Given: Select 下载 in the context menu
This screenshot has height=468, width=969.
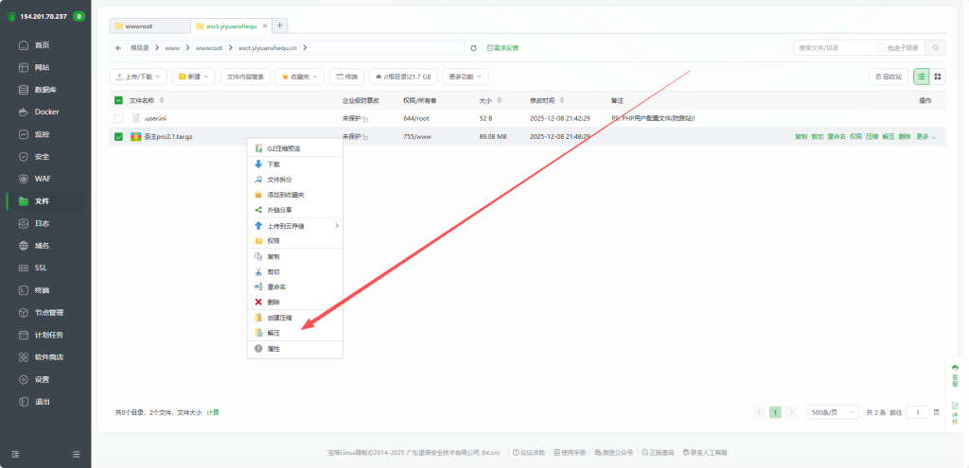Looking at the screenshot, I should [x=273, y=164].
